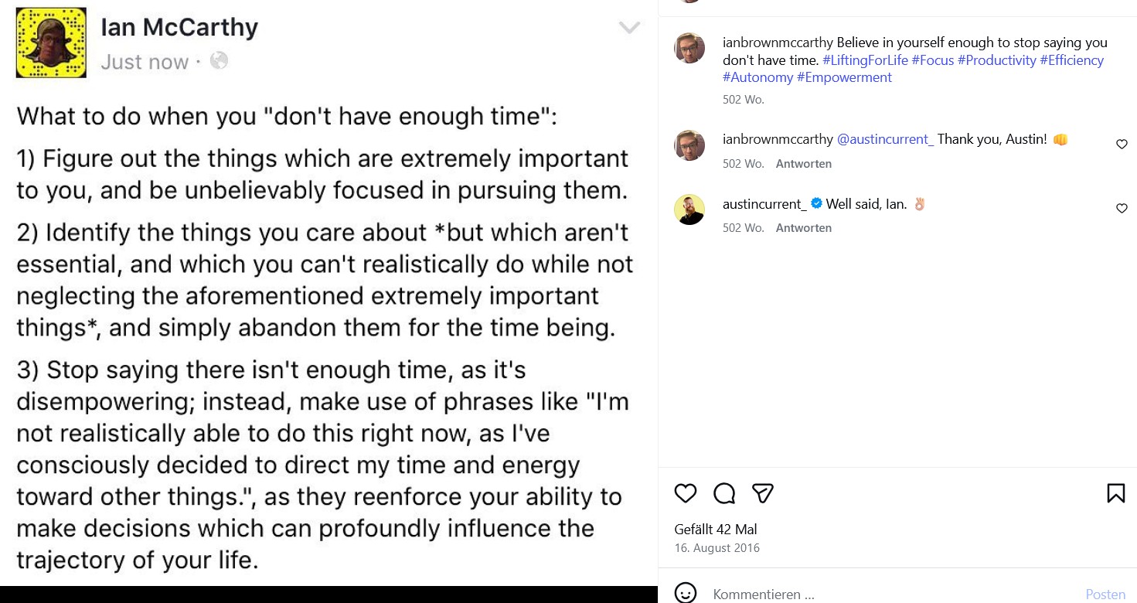Like austincurrent_'s comment with the small heart
Viewport: 1137px width, 603px height.
click(x=1122, y=208)
